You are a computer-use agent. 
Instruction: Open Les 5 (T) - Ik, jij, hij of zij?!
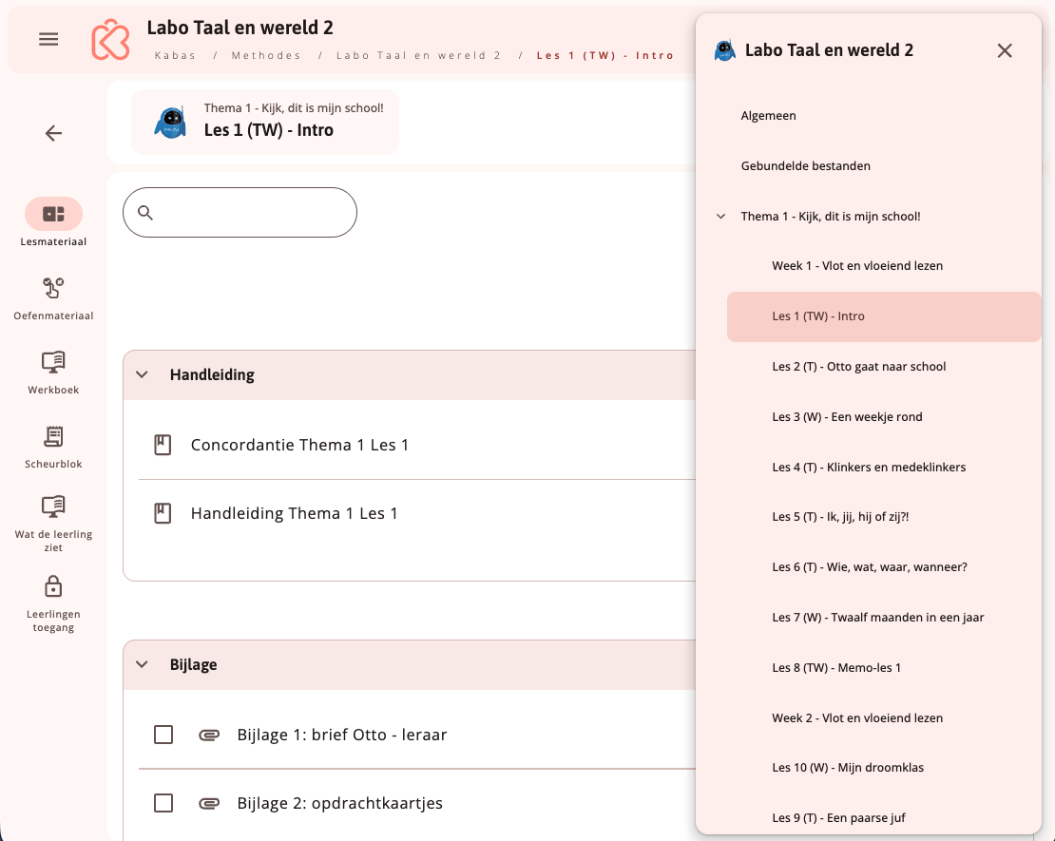coord(840,517)
